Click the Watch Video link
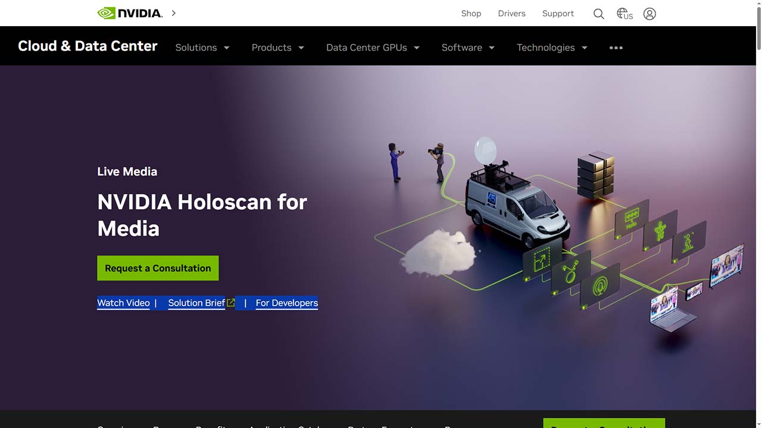This screenshot has width=762, height=428. 123,303
